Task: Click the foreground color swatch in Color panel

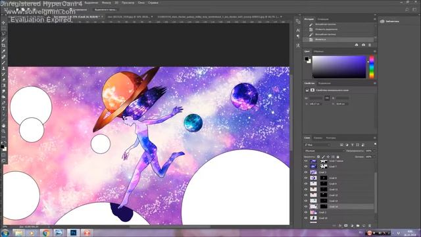Action: pyautogui.click(x=307, y=59)
